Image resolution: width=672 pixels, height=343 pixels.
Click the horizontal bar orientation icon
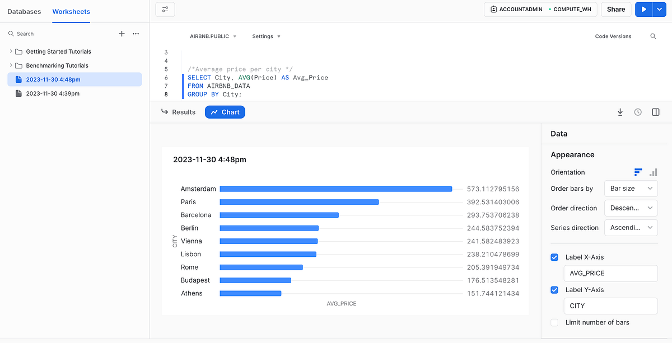[637, 172]
